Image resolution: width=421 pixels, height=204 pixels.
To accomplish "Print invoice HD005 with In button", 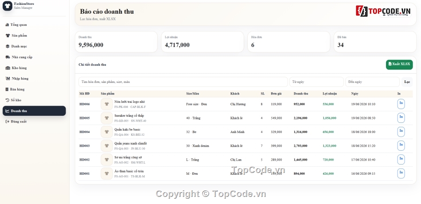I will point(401,118).
